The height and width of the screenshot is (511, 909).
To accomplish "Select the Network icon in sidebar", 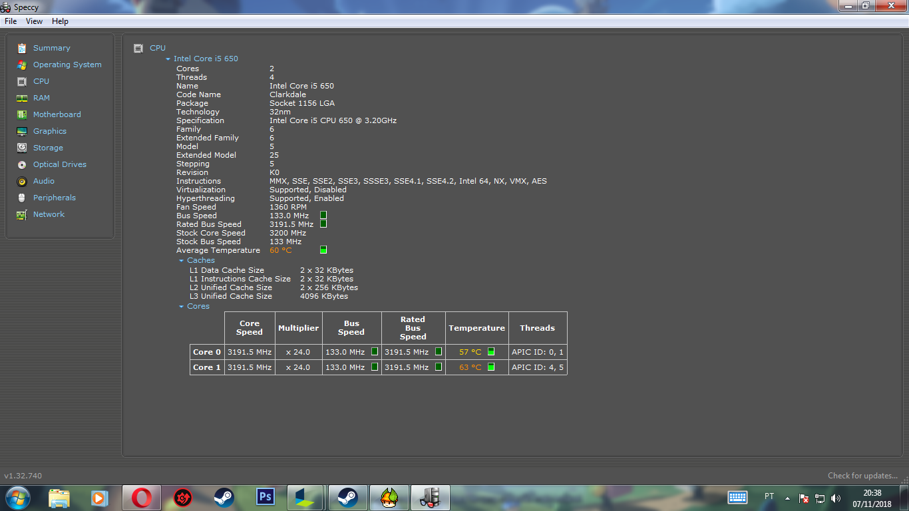I will point(22,214).
